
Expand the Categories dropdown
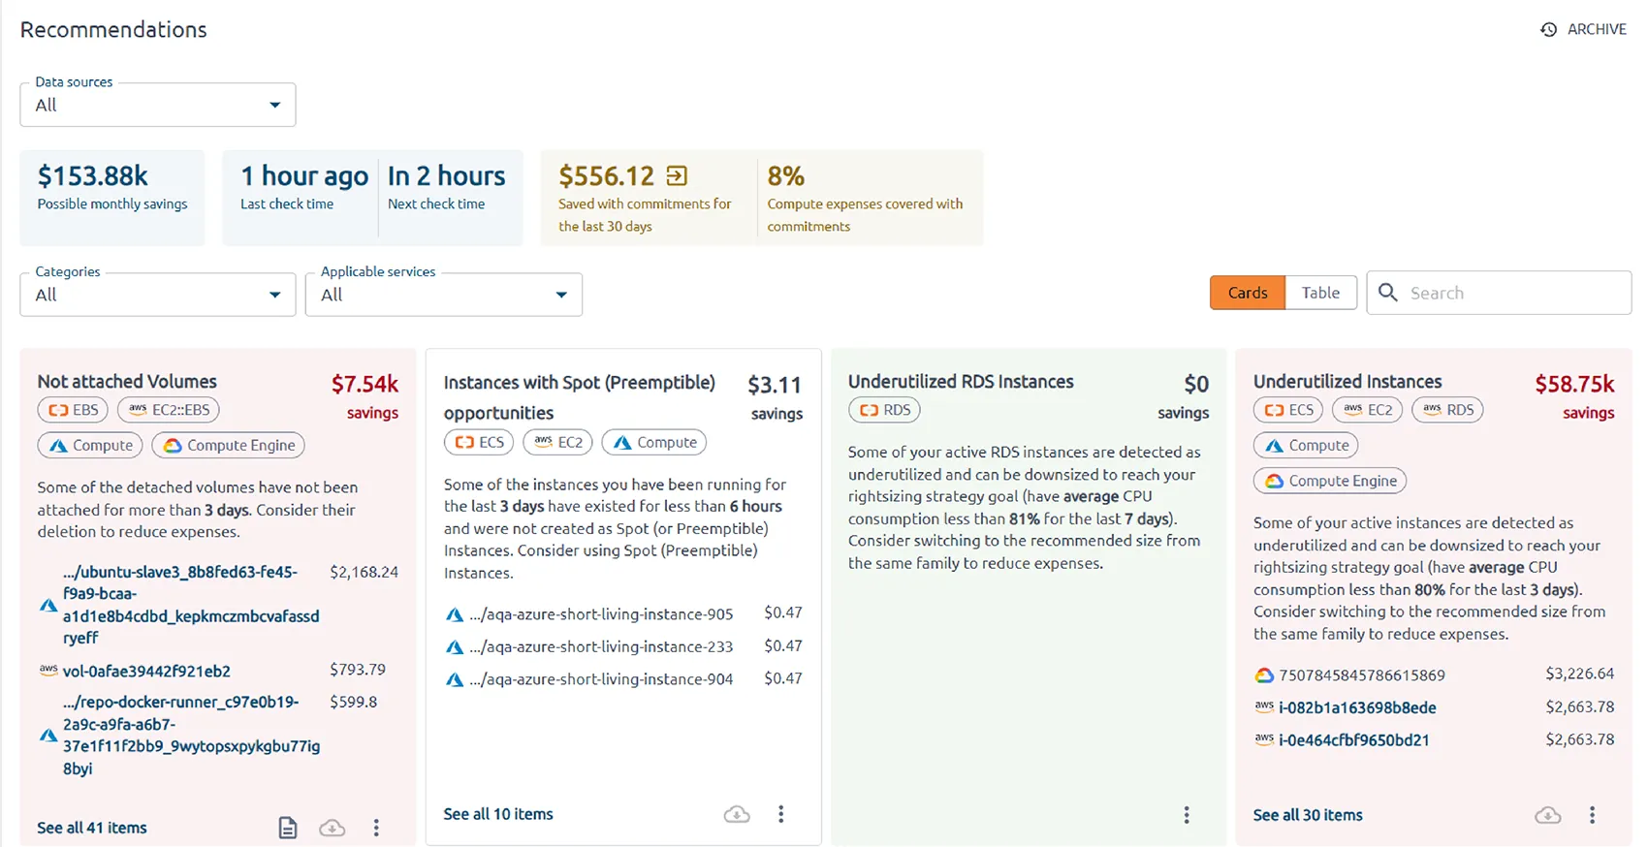[x=158, y=295]
